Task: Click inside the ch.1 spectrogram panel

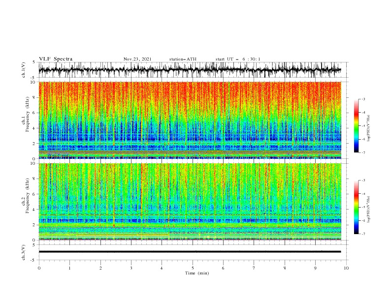Action: 190,120
